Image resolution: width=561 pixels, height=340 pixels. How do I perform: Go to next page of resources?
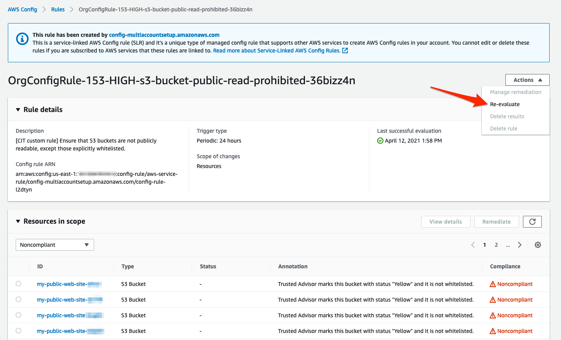pos(520,245)
